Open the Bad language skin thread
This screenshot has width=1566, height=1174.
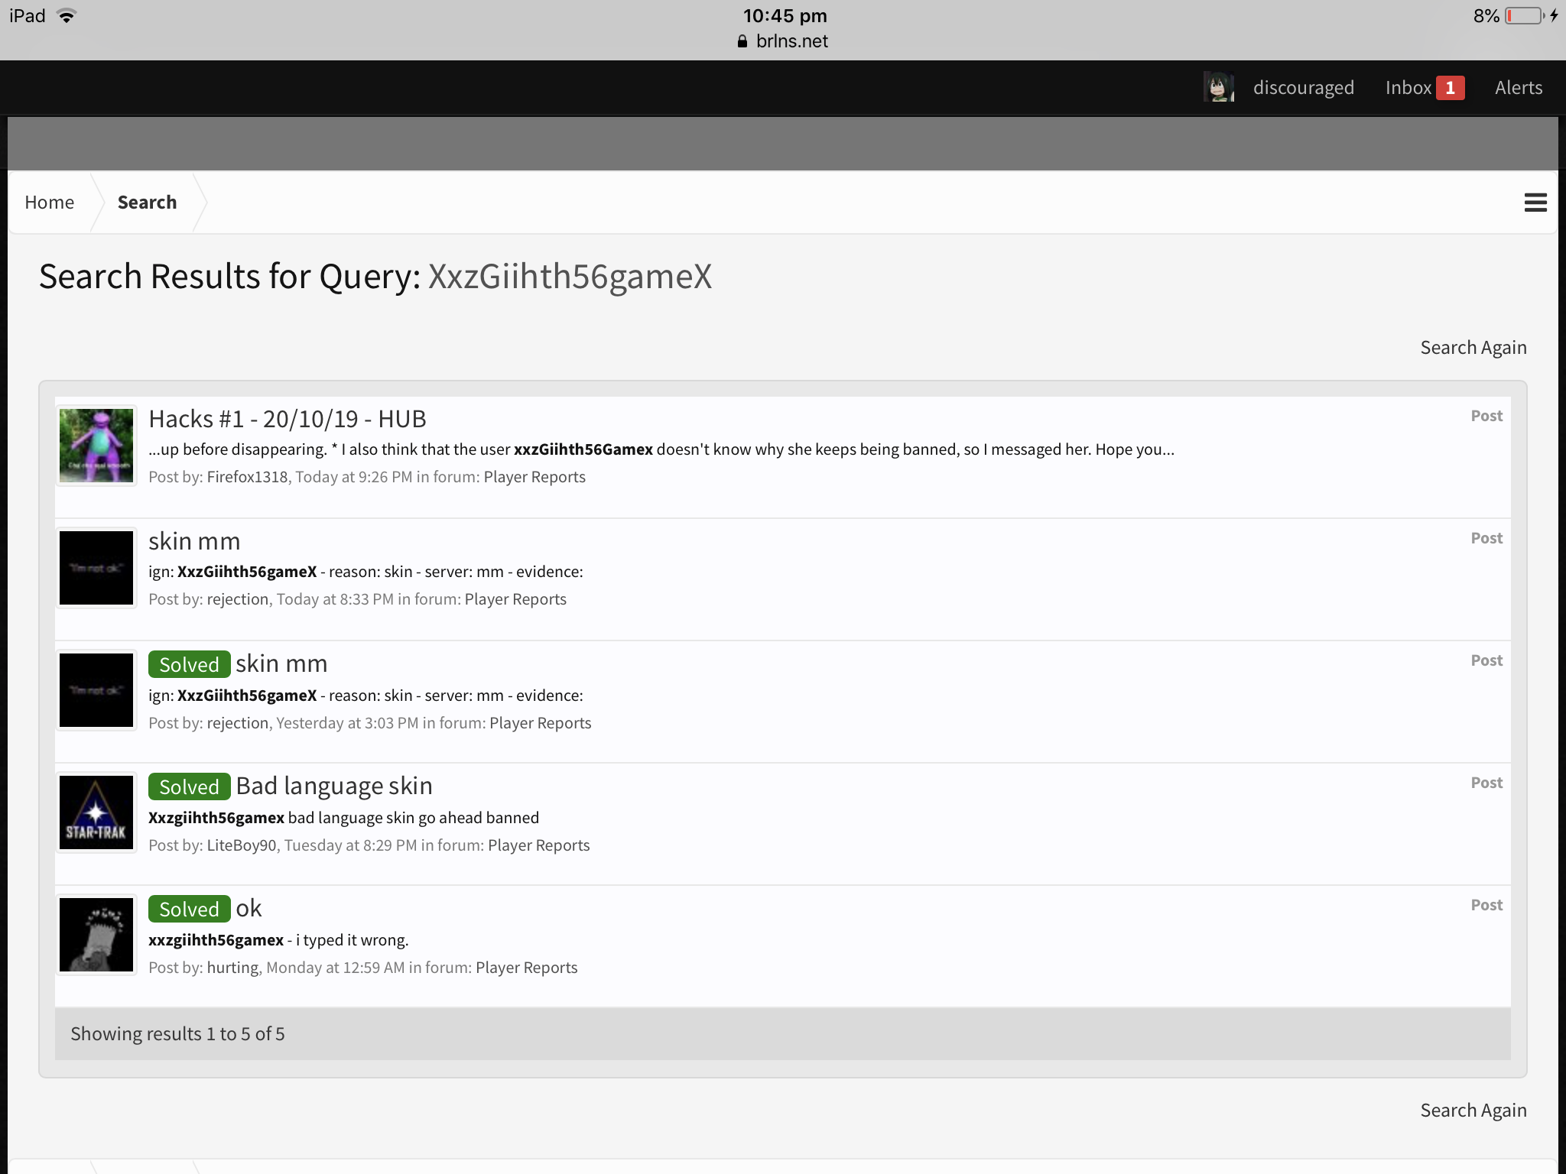click(334, 786)
